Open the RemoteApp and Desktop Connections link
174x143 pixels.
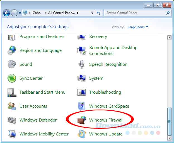point(113,50)
